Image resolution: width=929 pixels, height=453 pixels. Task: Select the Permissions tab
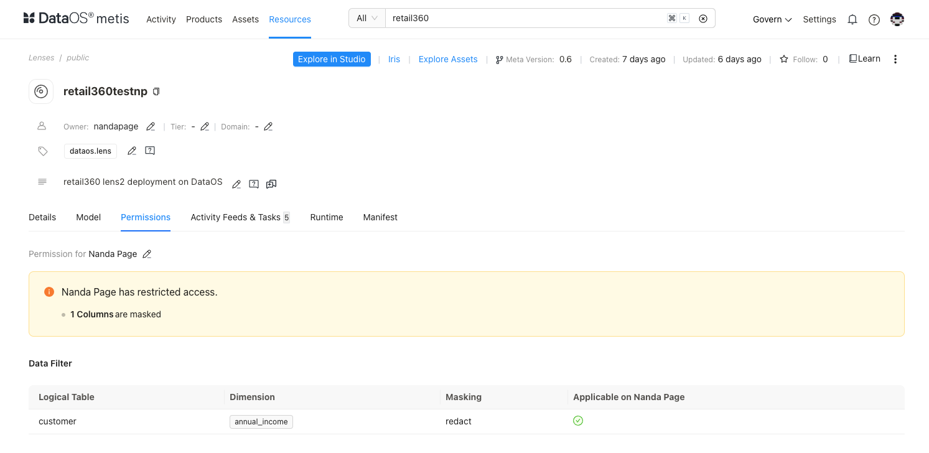click(x=146, y=217)
